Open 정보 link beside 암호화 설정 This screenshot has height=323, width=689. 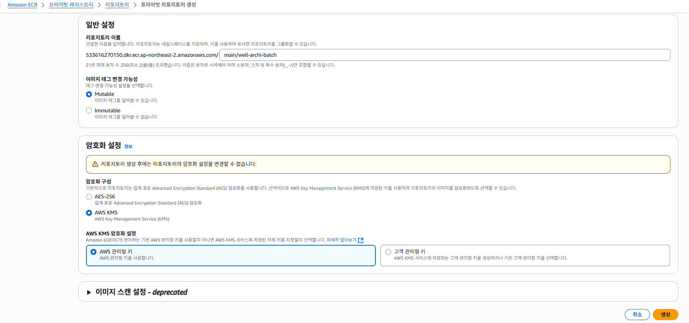click(128, 146)
